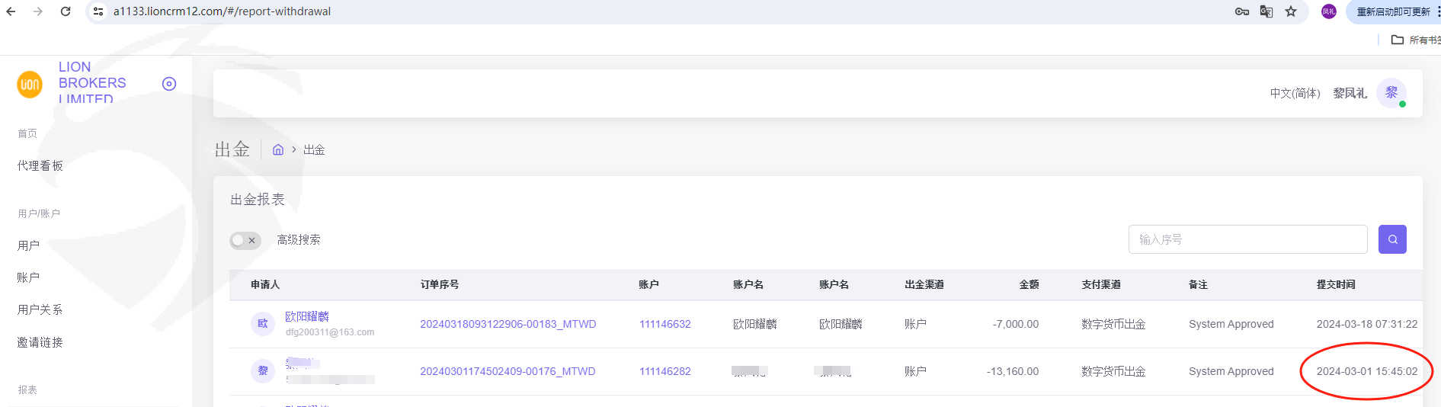The height and width of the screenshot is (407, 1441).
Task: Click the Lion Brokers orange logo
Action: pyautogui.click(x=30, y=84)
